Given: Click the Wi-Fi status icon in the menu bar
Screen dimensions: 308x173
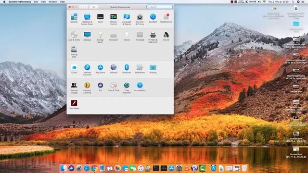Looking at the screenshot, I should click(x=264, y=2).
